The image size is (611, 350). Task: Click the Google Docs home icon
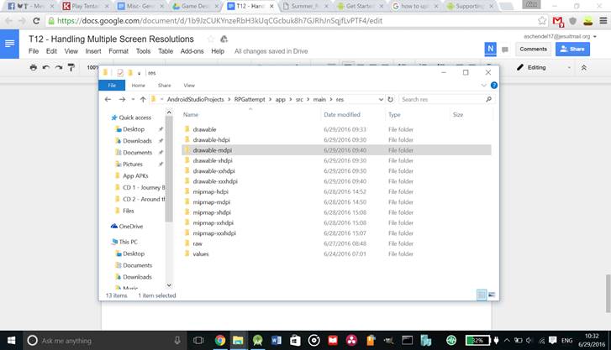tap(9, 44)
